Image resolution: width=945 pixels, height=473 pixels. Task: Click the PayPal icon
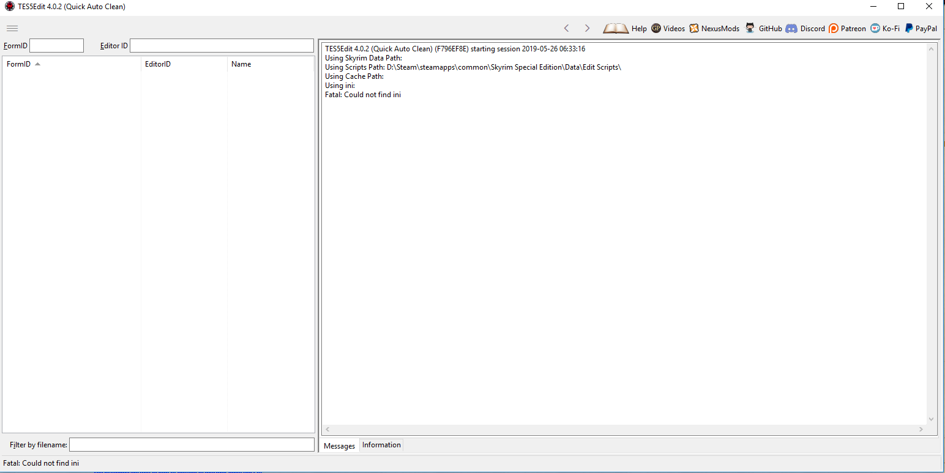tap(909, 28)
